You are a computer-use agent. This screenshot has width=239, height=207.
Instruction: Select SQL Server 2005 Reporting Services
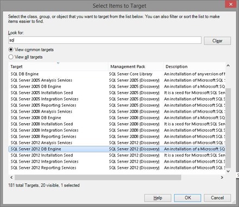117,105
